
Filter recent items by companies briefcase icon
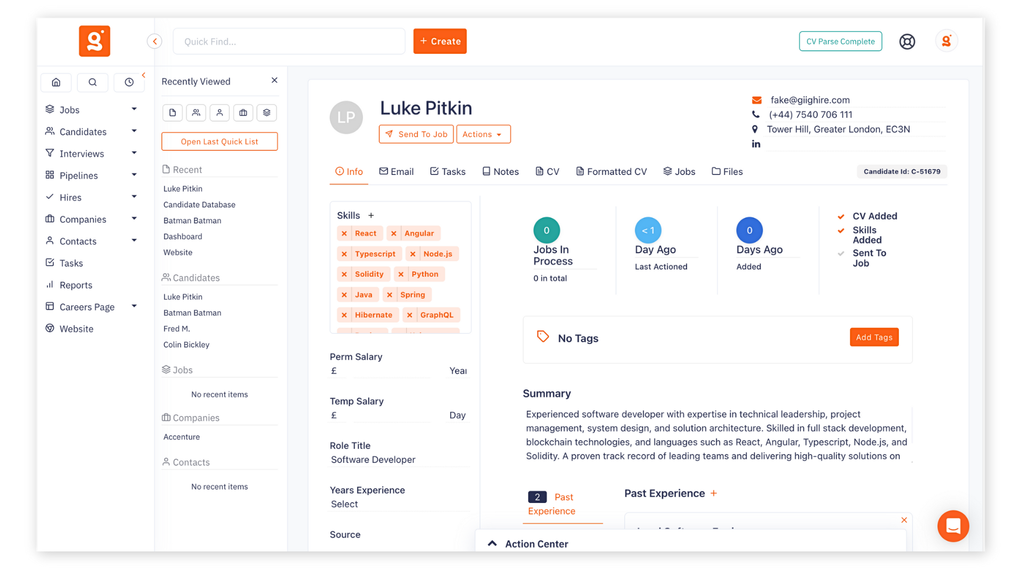(x=243, y=113)
